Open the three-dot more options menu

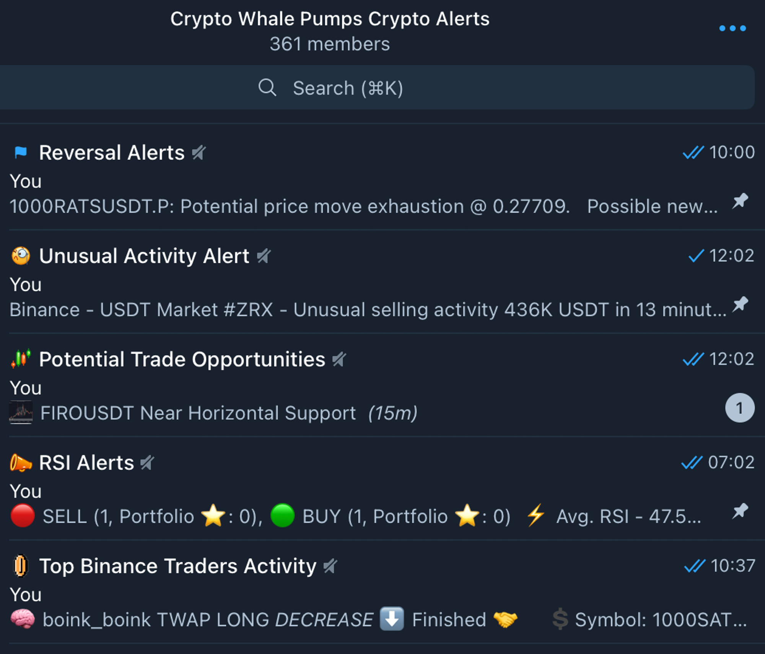tap(732, 28)
